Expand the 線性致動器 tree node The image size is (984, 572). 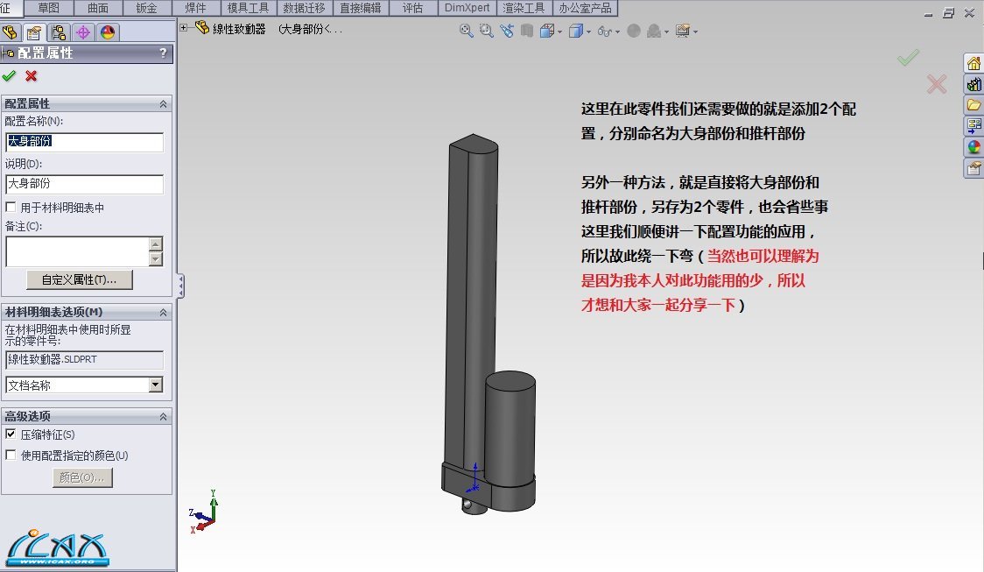pos(184,28)
